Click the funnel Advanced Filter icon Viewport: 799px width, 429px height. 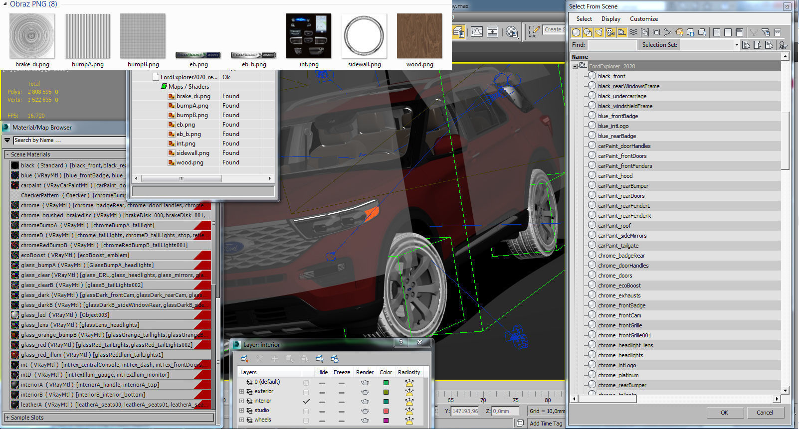click(754, 32)
